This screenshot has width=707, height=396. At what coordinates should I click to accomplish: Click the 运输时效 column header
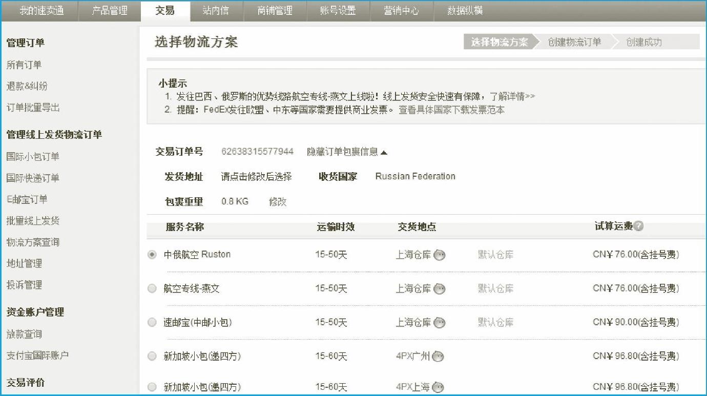tap(336, 226)
